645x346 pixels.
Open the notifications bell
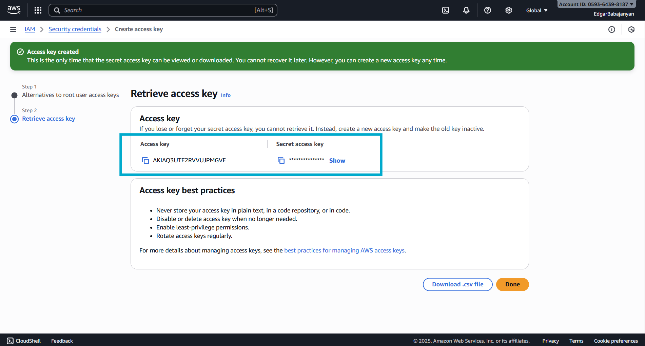[x=466, y=10]
